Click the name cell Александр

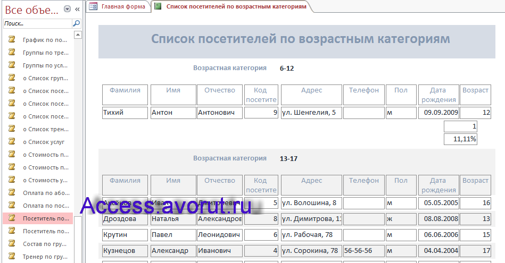[x=173, y=251]
